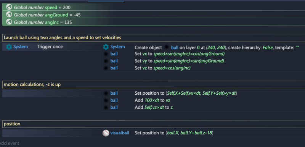This screenshot has width=305, height=147.
Task: Click the ball Set position to action
Action: (x=186, y=93)
